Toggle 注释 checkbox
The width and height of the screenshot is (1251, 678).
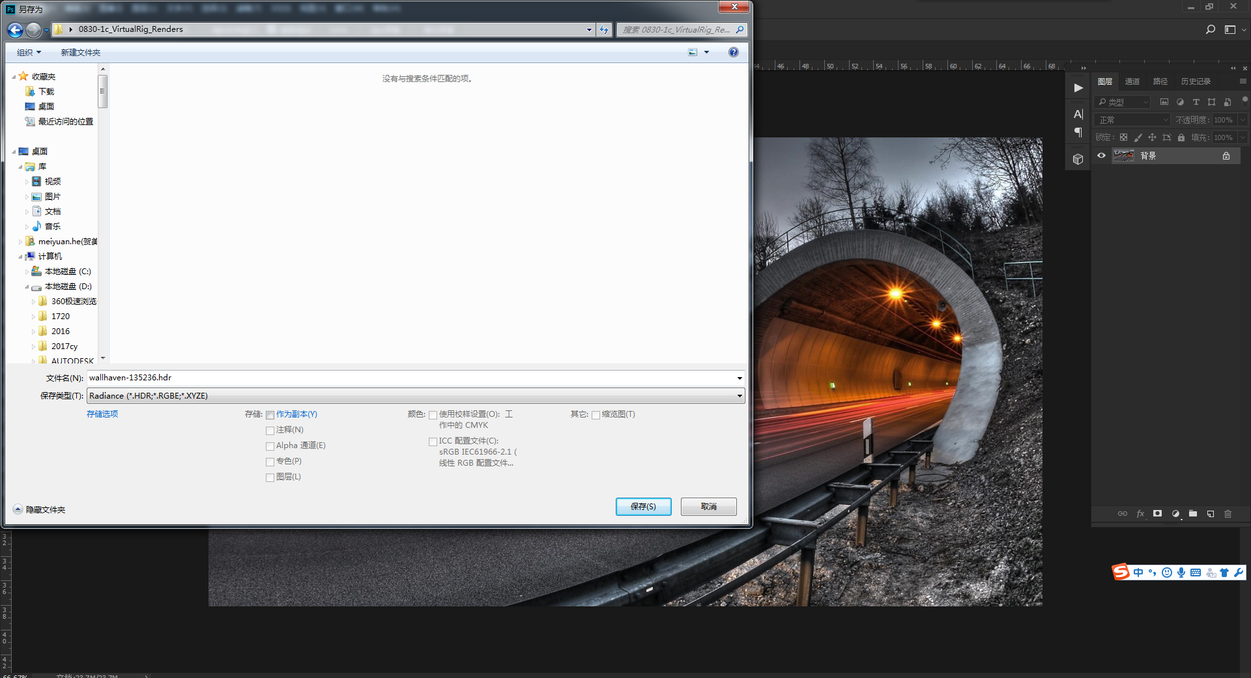270,431
